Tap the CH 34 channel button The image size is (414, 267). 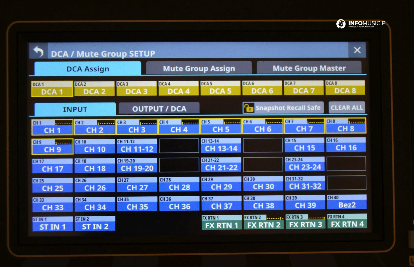(x=95, y=204)
